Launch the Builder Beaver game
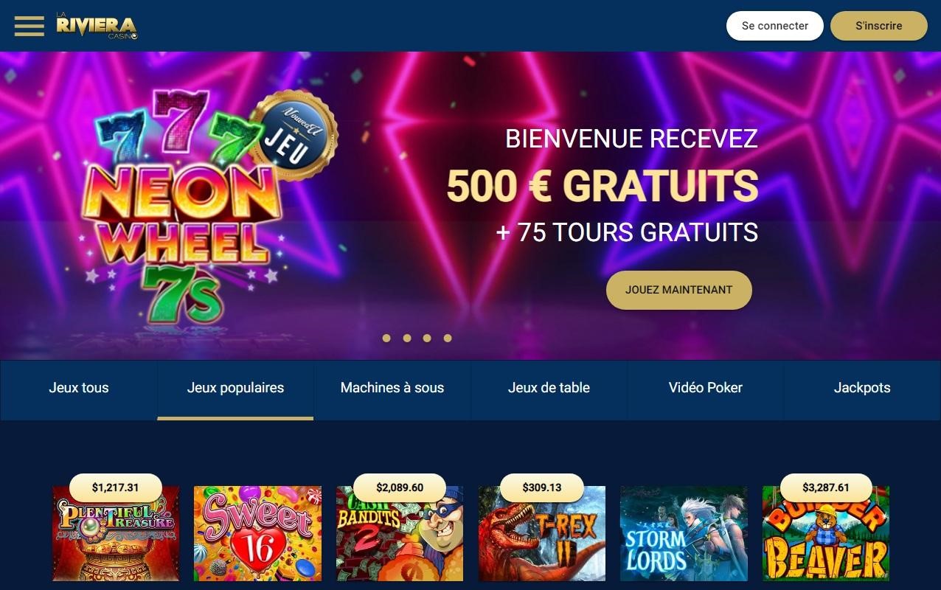The height and width of the screenshot is (590, 941). (826, 533)
